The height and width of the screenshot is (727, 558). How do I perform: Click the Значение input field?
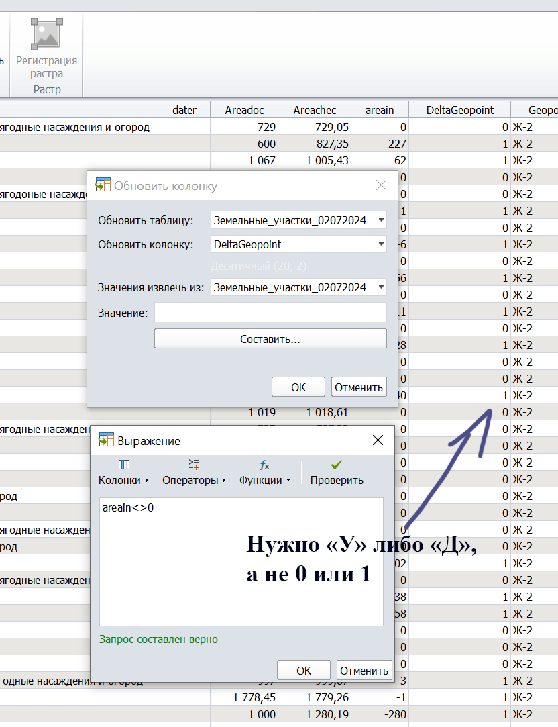coord(270,311)
